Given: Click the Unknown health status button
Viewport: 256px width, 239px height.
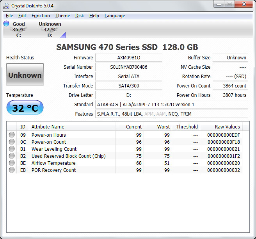Looking at the screenshot, I should 25,75.
